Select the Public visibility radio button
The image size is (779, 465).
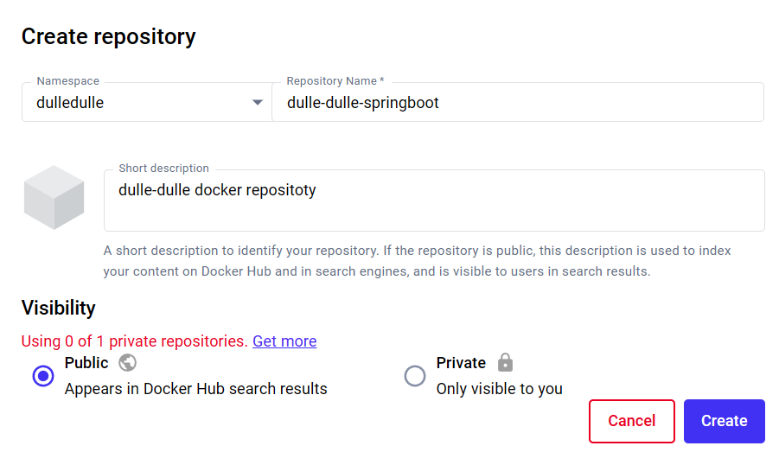[43, 376]
